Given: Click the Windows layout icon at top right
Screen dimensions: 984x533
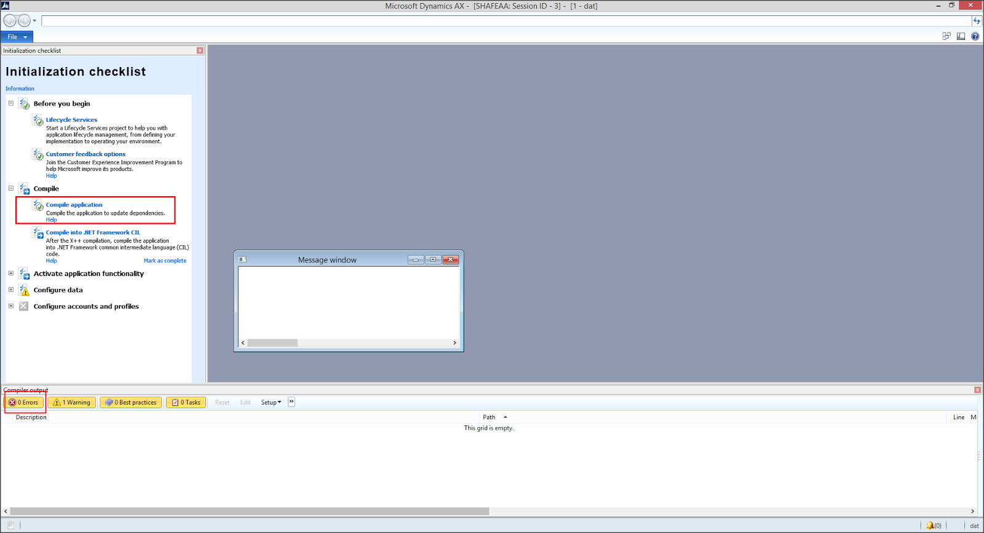Looking at the screenshot, I should [x=946, y=36].
